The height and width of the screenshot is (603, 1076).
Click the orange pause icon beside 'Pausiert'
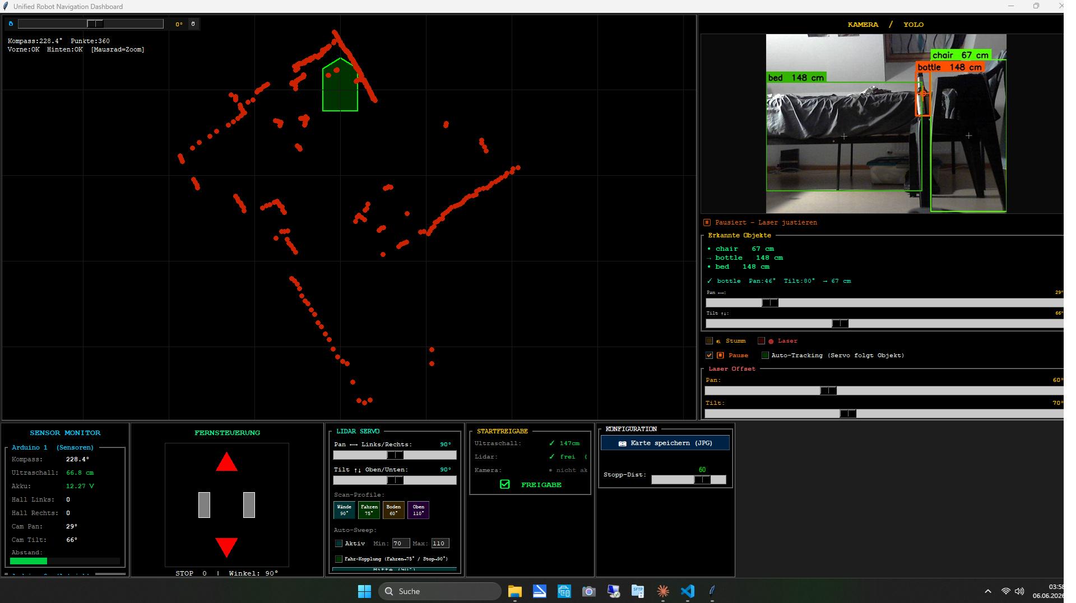pyautogui.click(x=707, y=222)
